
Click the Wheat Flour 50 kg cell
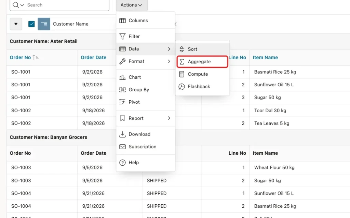pos(274,167)
